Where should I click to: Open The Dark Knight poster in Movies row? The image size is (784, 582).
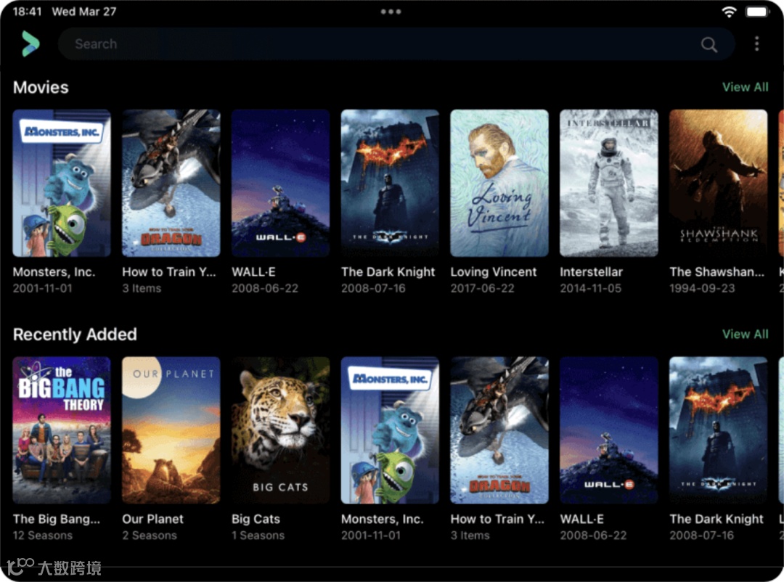[x=390, y=183]
